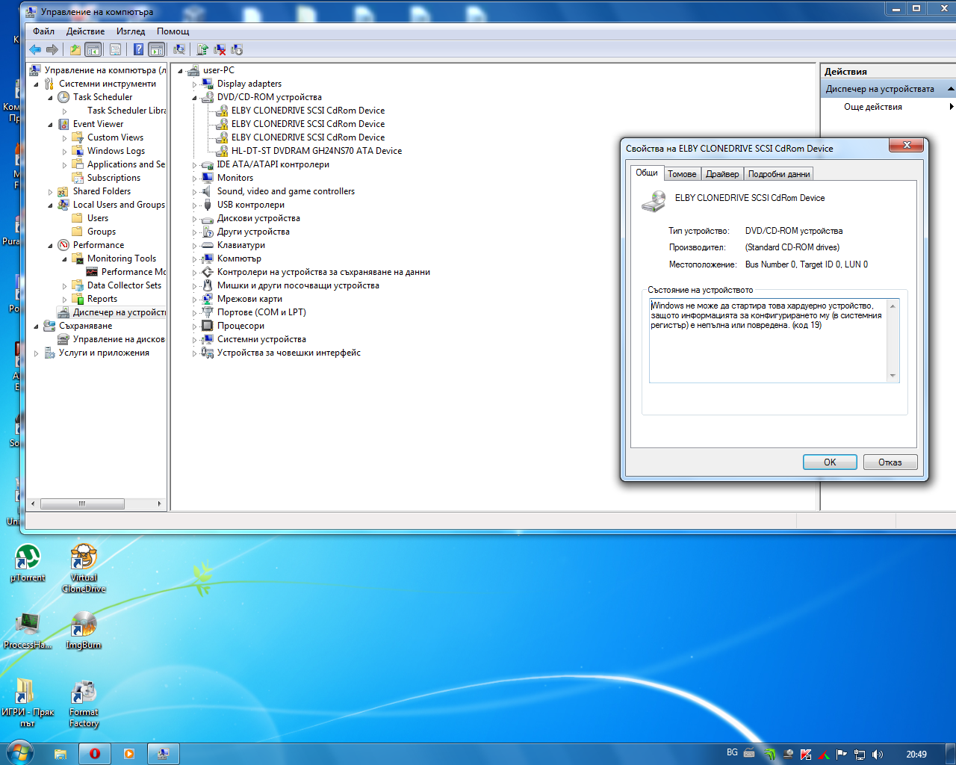Open ImgBurn desktop shortcut
The width and height of the screenshot is (956, 765).
click(84, 631)
